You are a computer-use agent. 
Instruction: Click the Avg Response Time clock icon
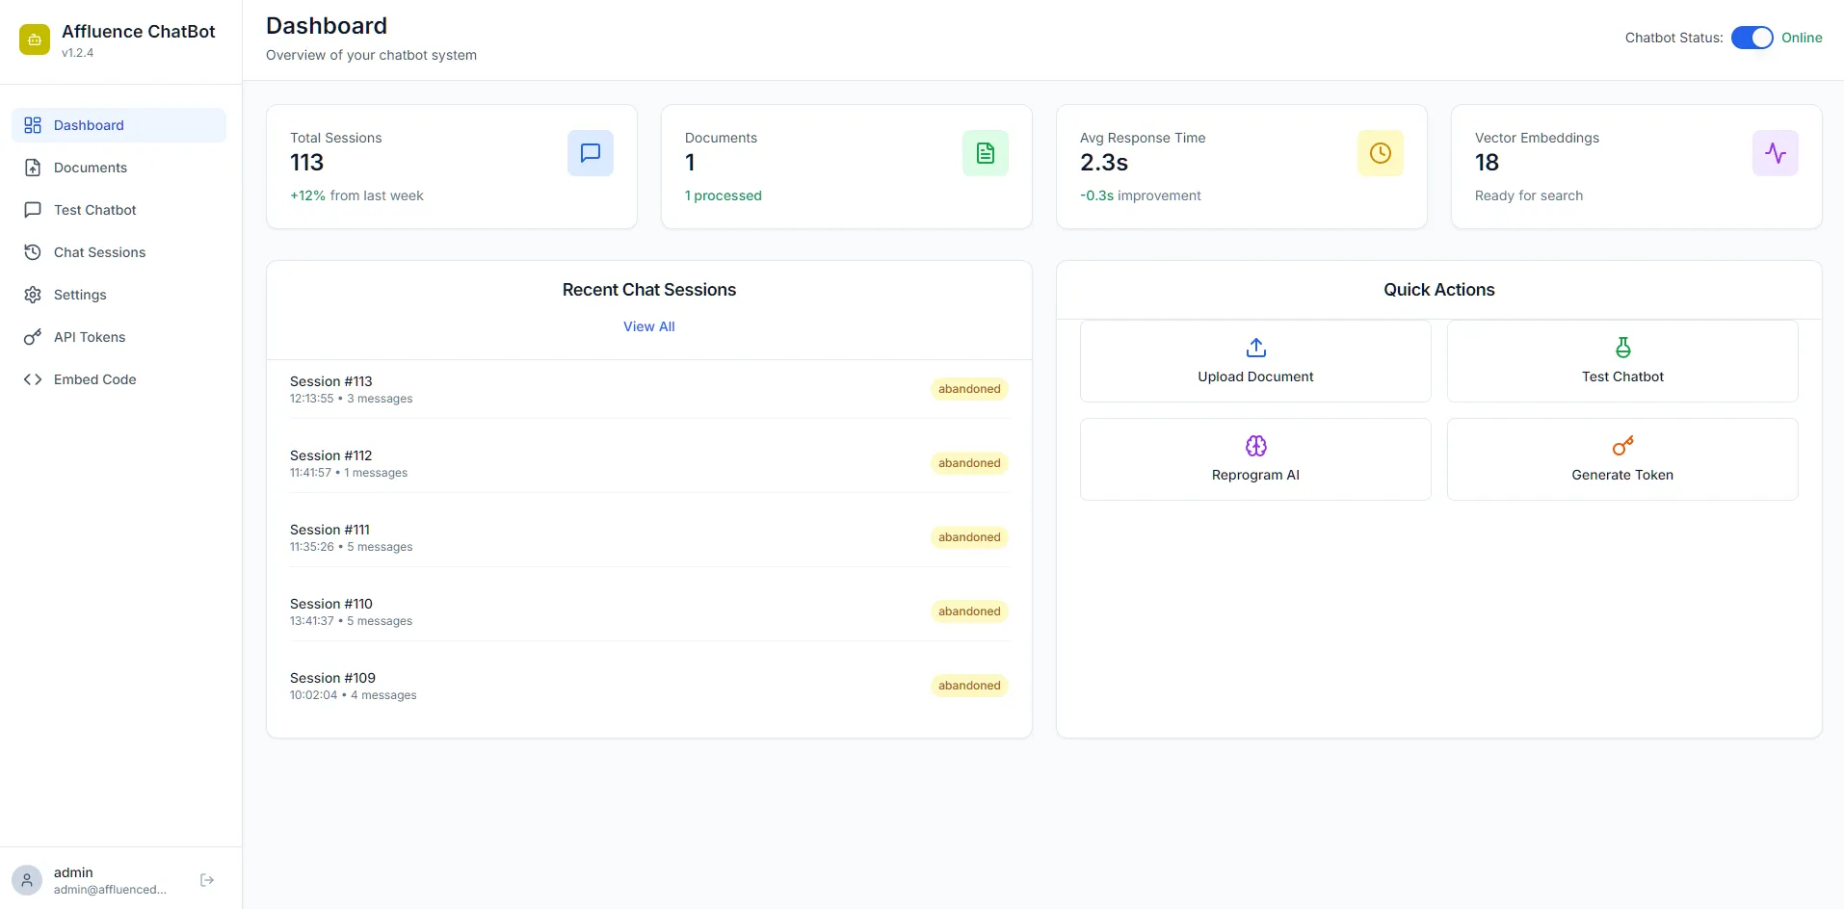coord(1380,153)
